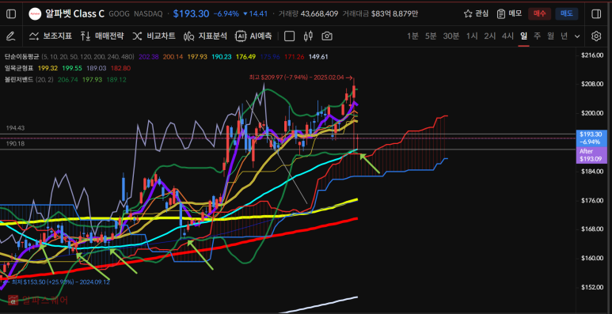The image size is (612, 314).
Task: Switch to 4시 timeframe
Action: 507,36
